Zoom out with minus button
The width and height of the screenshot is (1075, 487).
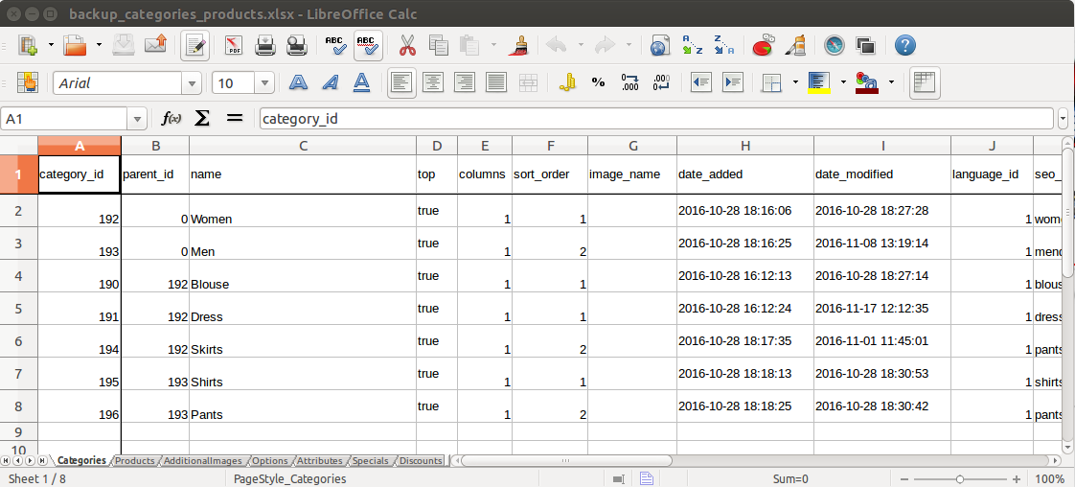coord(904,478)
